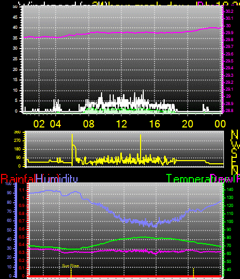240x279 pixels.
Task: Click the 5 wind speed axis value
Action: (x=16, y=101)
